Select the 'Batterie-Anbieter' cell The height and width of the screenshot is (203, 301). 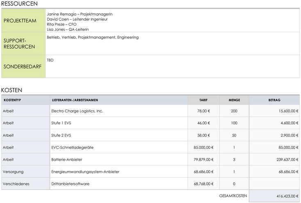point(119,160)
